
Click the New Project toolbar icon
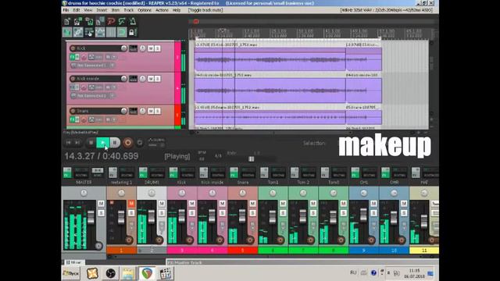[67, 21]
